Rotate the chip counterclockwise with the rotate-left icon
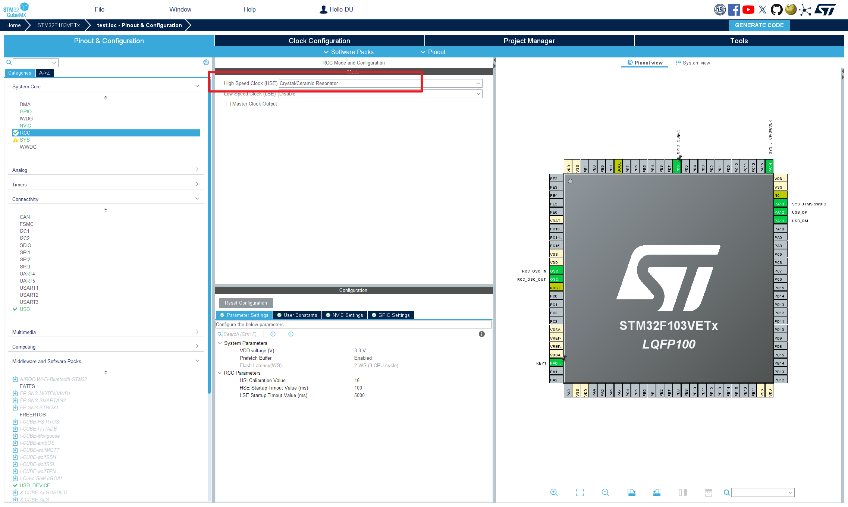The image size is (848, 507). pyautogui.click(x=657, y=492)
